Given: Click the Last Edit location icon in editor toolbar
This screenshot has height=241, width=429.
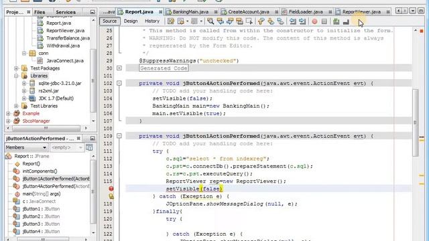Looking at the screenshot, I should [x=171, y=21].
